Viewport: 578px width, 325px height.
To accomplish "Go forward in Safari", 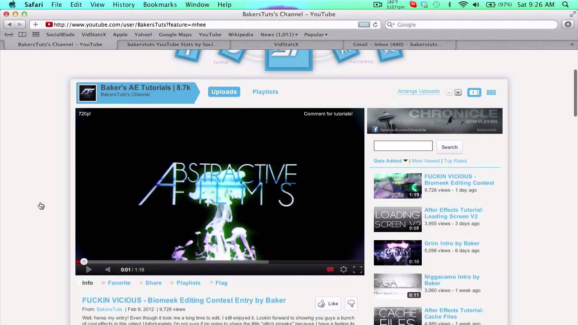I will pos(20,24).
